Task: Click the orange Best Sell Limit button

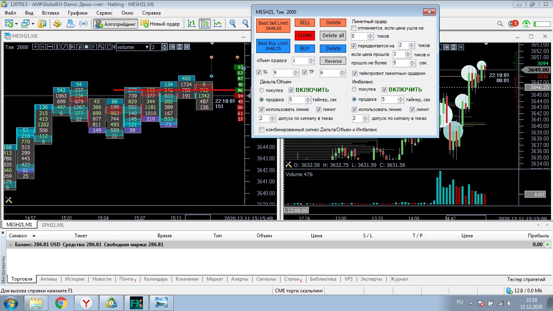Action: (x=273, y=26)
